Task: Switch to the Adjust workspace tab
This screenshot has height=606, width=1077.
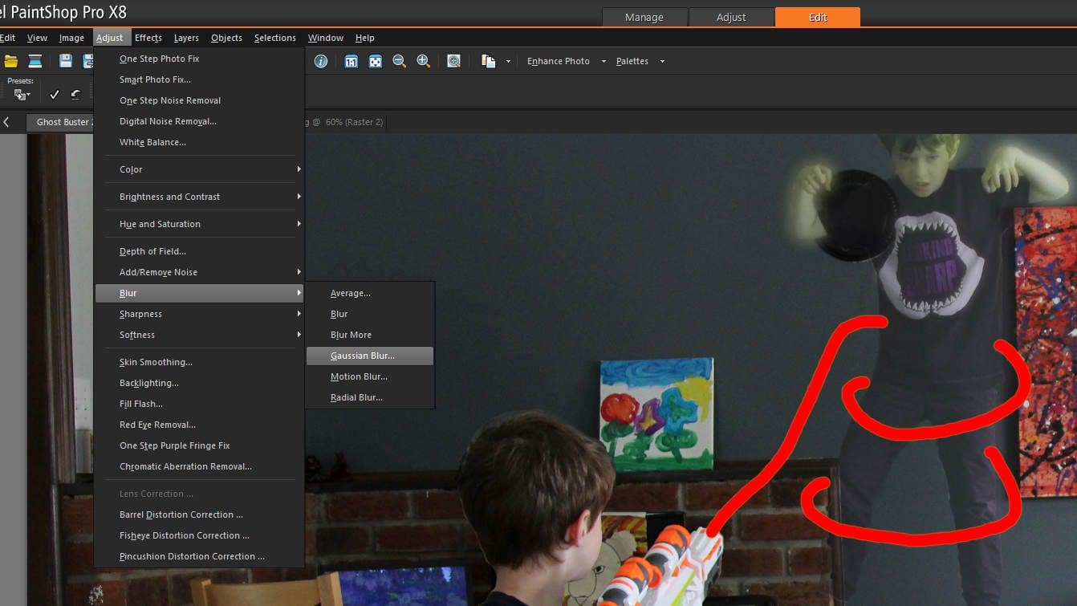Action: click(x=731, y=17)
